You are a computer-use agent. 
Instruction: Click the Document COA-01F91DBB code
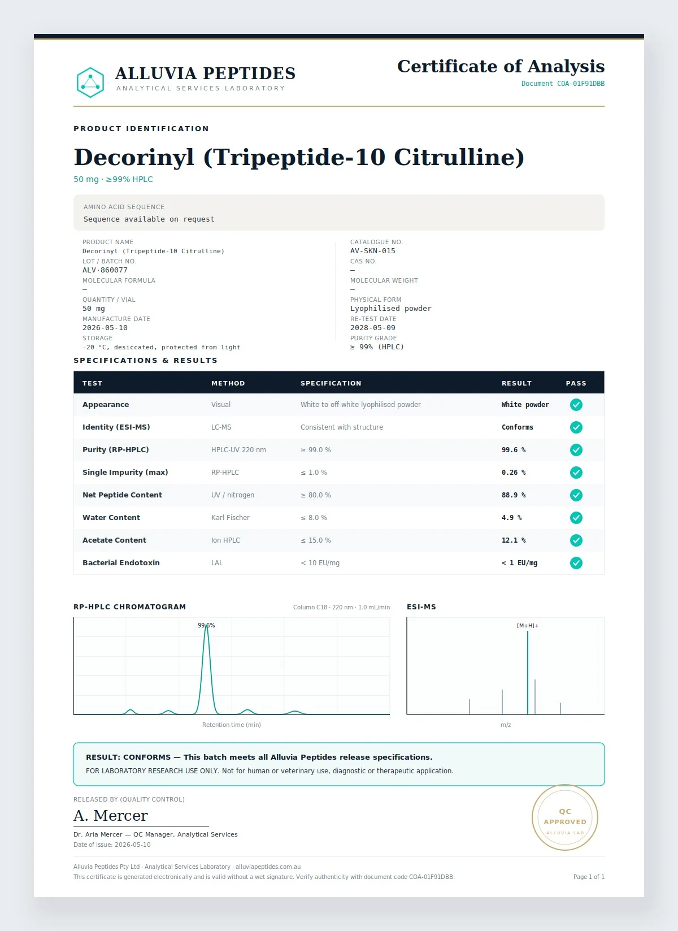coord(563,84)
